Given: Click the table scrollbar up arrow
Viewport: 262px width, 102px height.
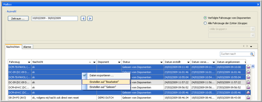Looking at the screenshot, I should pyautogui.click(x=253, y=66).
